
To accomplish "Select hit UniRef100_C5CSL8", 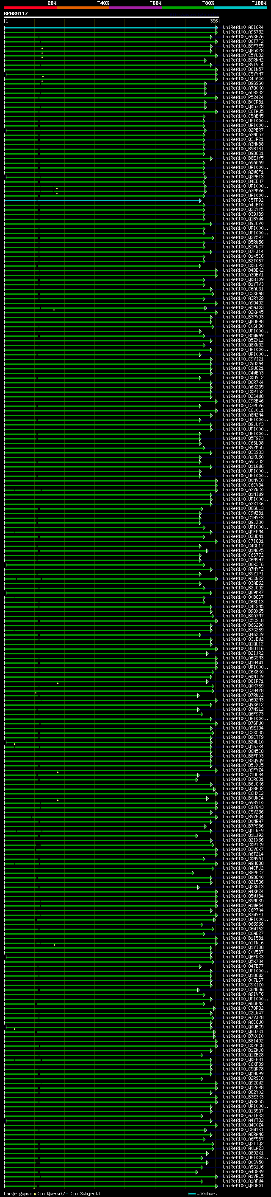I will point(243,620).
